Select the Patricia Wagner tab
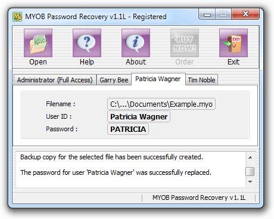This screenshot has width=274, height=219. tap(158, 79)
